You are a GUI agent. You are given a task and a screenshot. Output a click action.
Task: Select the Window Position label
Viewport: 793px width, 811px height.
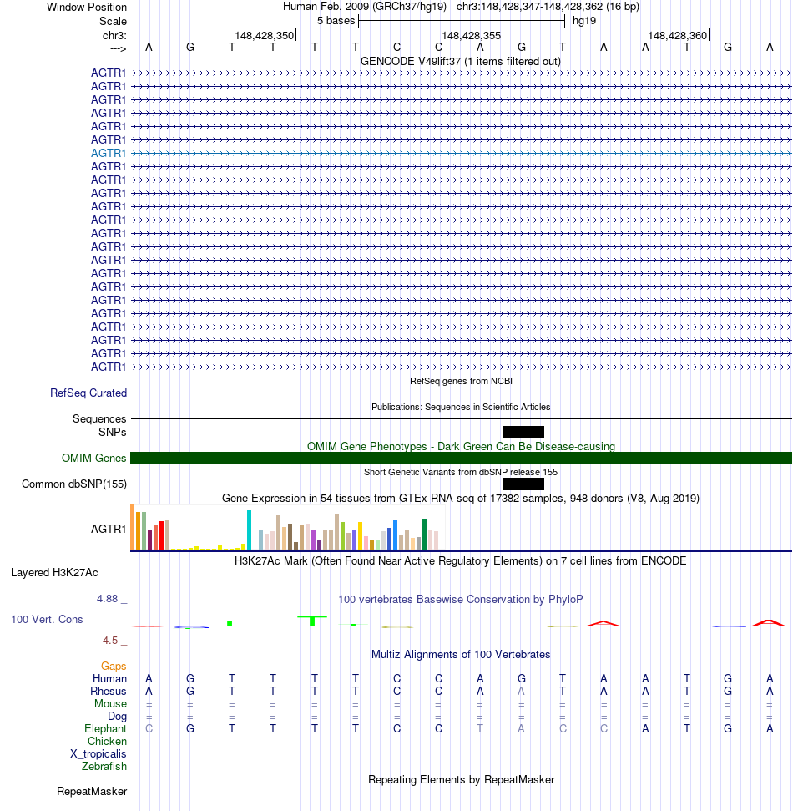click(87, 8)
